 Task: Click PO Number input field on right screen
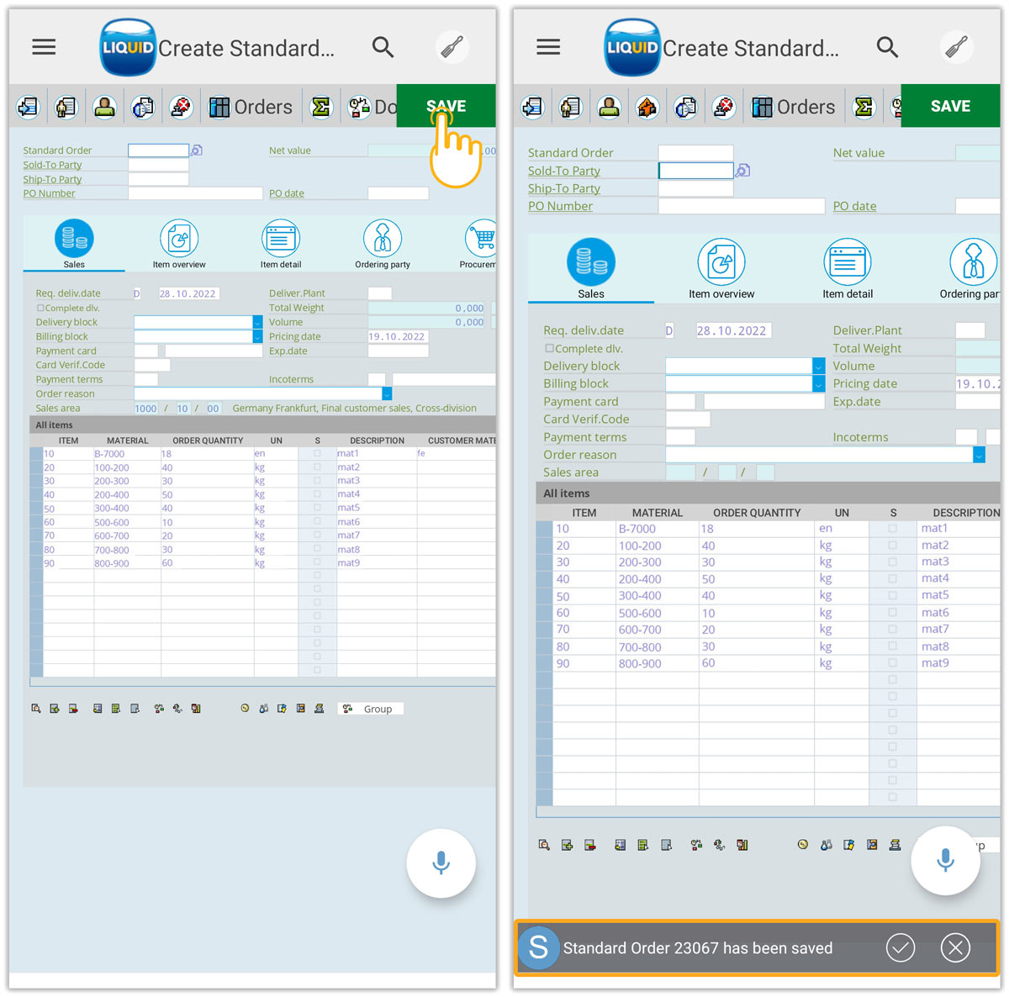click(x=741, y=206)
